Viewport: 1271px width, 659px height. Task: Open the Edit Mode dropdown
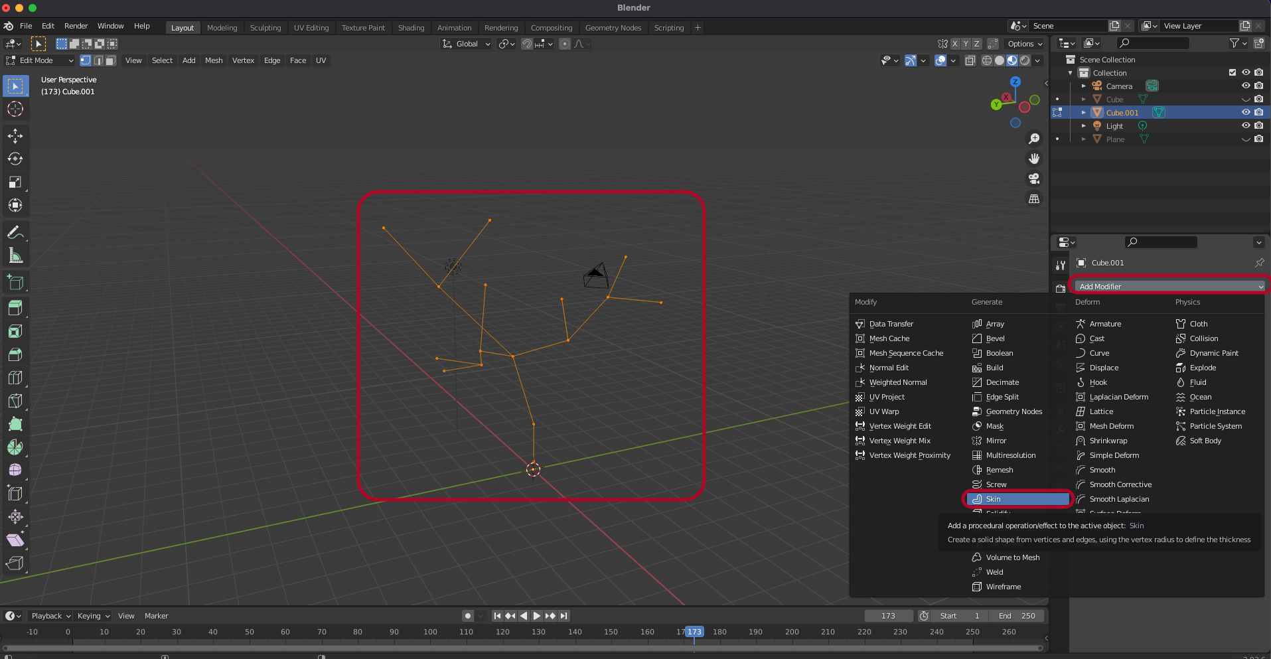pyautogui.click(x=40, y=60)
